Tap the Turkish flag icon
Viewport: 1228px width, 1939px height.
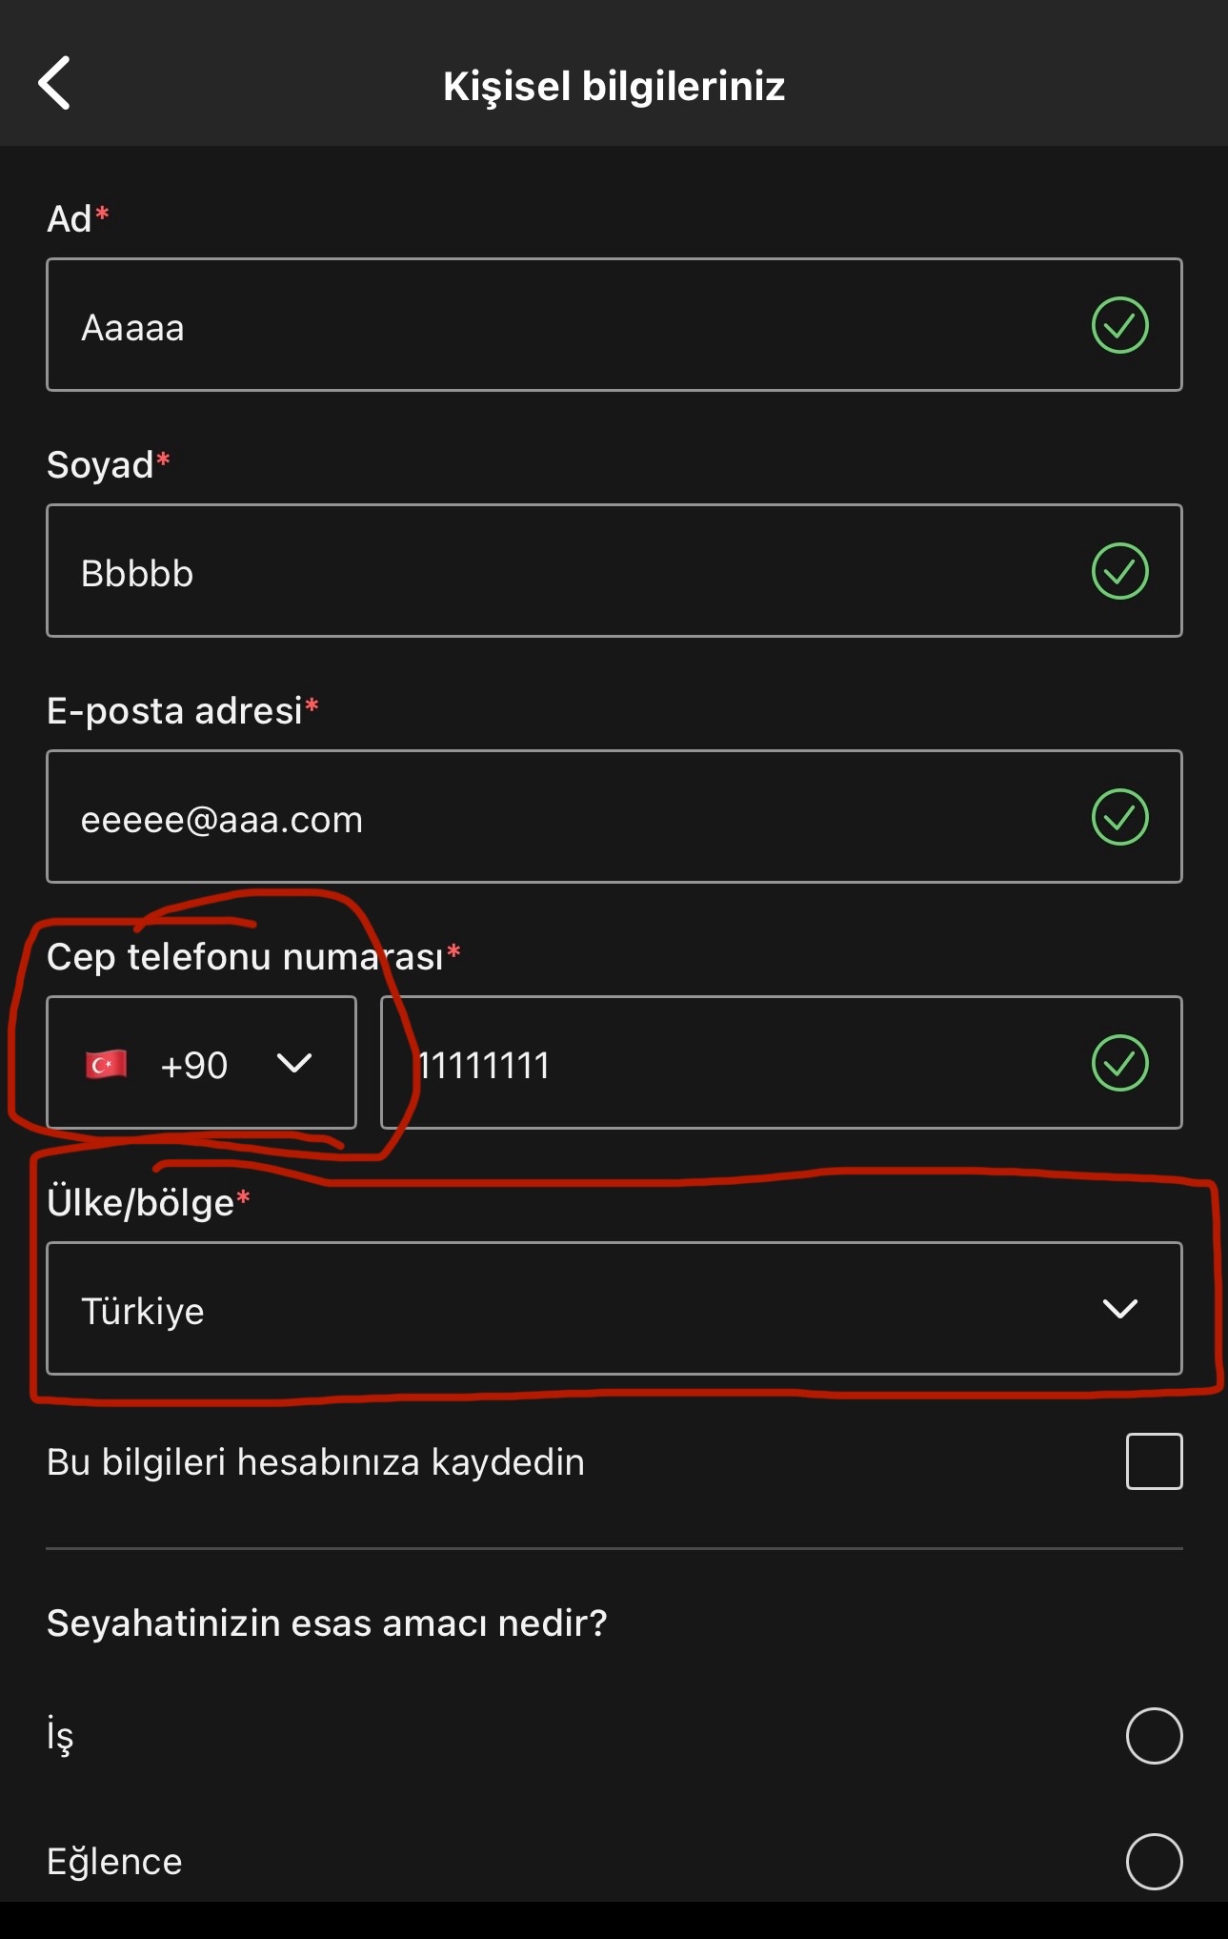[106, 1064]
